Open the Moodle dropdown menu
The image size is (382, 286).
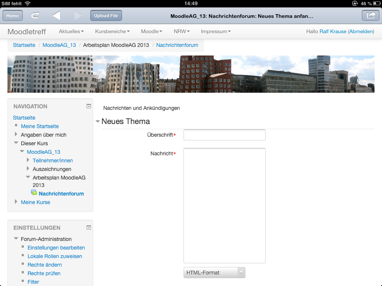tap(151, 31)
